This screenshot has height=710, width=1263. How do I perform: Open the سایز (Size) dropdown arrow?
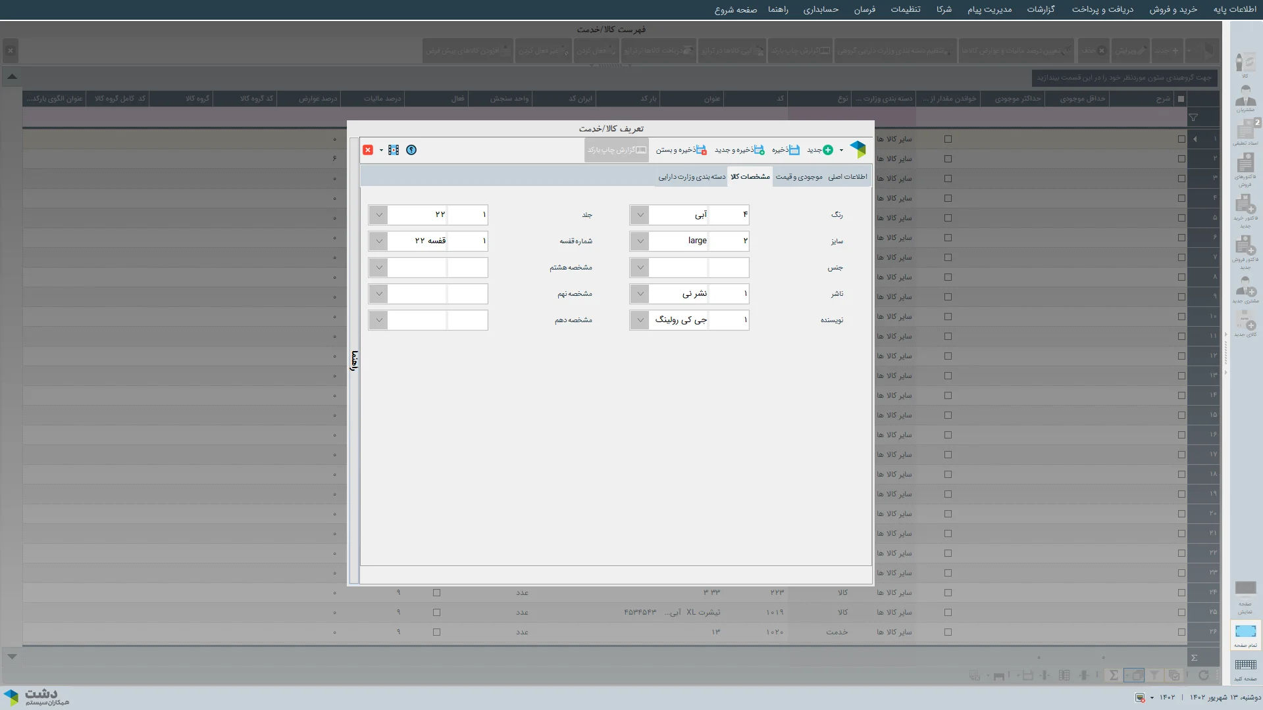640,241
